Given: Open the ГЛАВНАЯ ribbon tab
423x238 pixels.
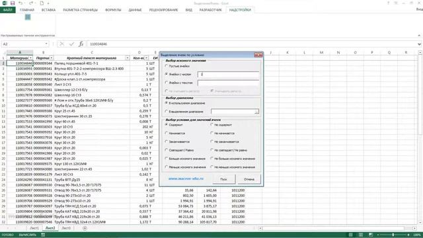Looking at the screenshot, I should click(x=27, y=10).
